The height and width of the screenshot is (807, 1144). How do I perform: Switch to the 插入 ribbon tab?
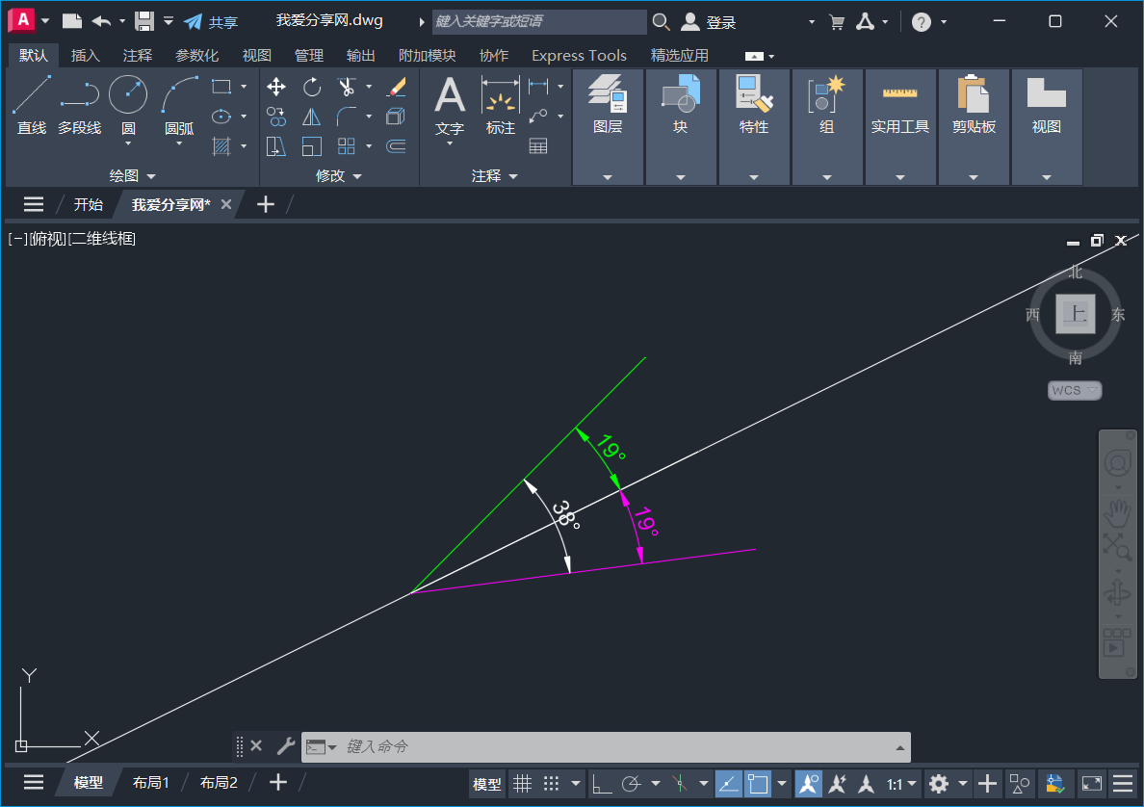coord(86,55)
